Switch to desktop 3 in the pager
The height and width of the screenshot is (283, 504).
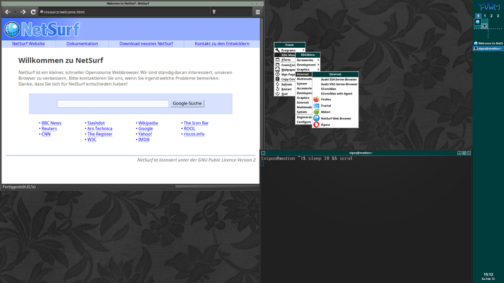pyautogui.click(x=498, y=16)
